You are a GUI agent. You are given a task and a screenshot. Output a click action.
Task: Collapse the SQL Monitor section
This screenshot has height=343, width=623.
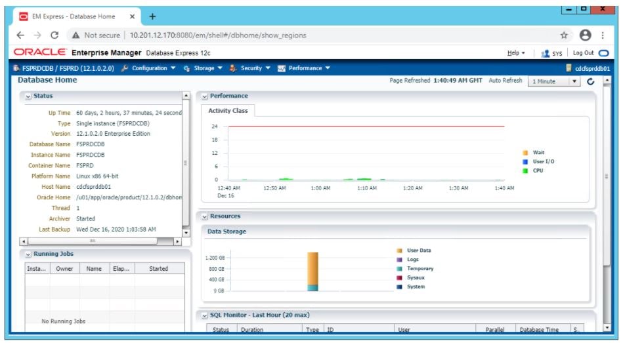(x=205, y=315)
